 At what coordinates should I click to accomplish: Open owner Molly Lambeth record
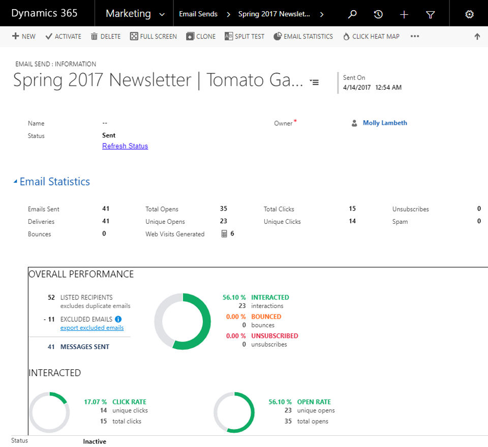coord(385,123)
